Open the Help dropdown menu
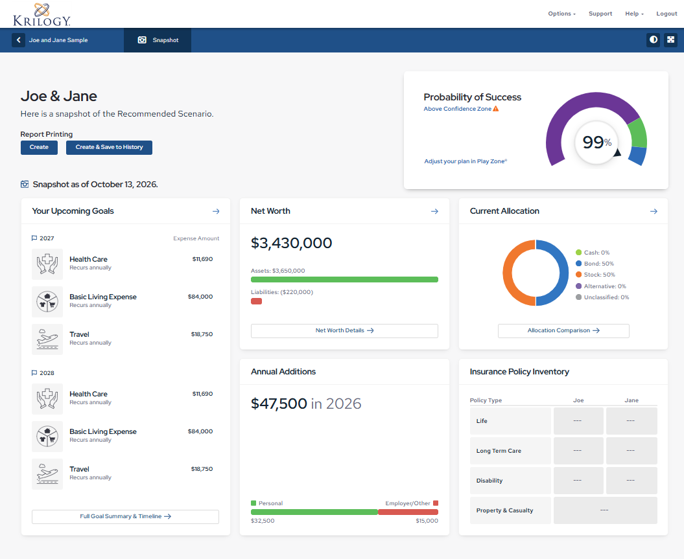 pyautogui.click(x=634, y=14)
